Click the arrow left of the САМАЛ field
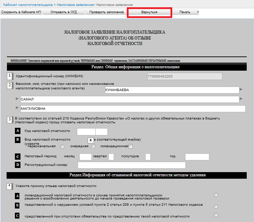The height and width of the screenshot is (222, 254). tap(17, 99)
